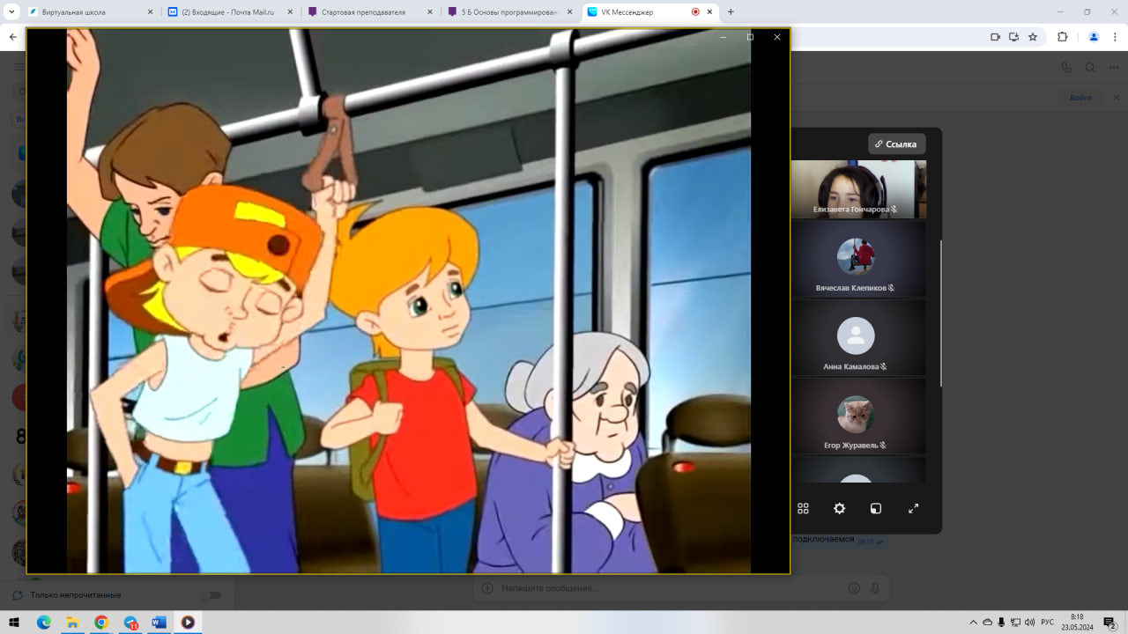Click the cartoon video in player window
Viewport: 1128px width, 634px height.
(409, 301)
